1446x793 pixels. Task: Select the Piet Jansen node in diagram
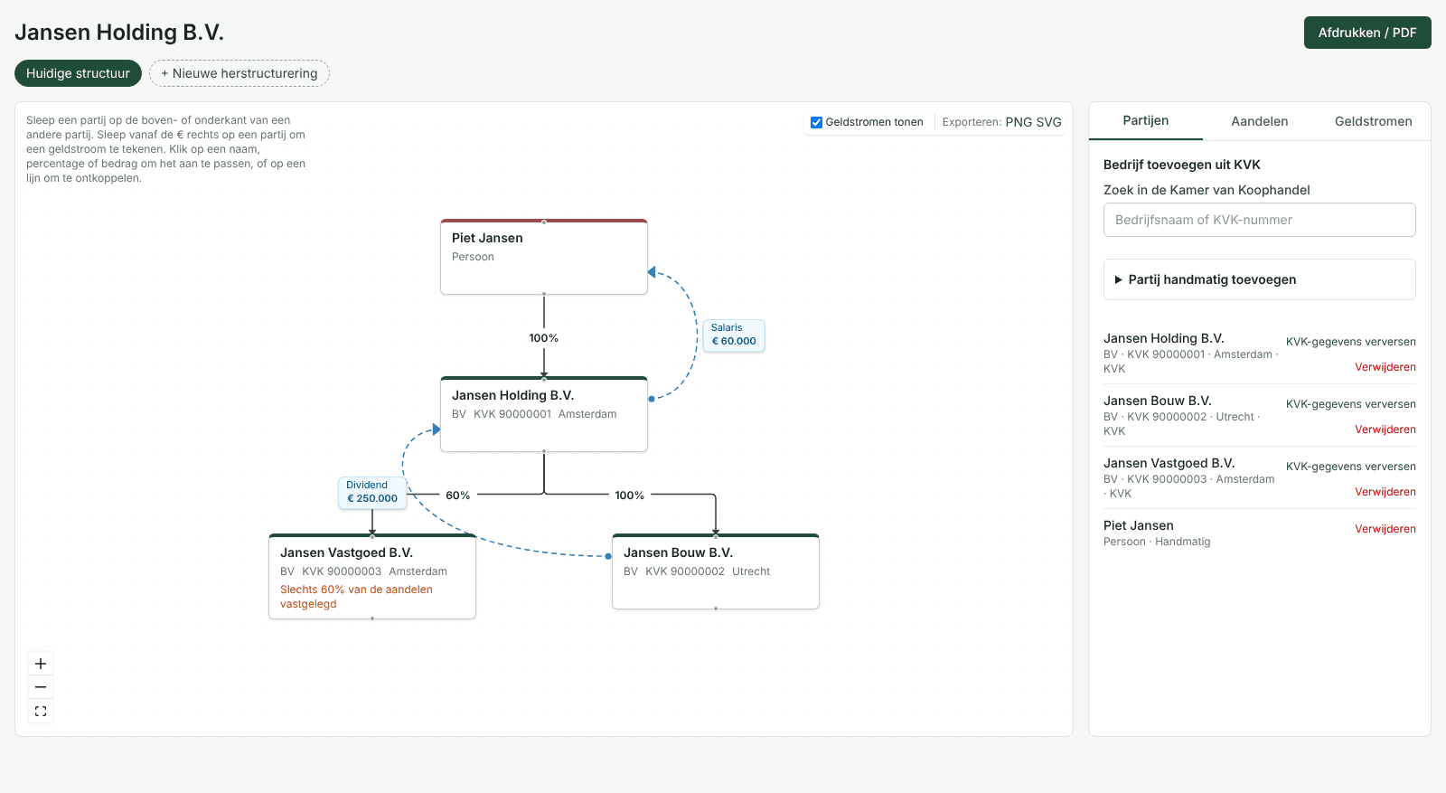[544, 257]
